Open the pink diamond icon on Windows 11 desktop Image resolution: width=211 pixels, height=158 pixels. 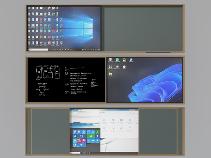(x=117, y=67)
